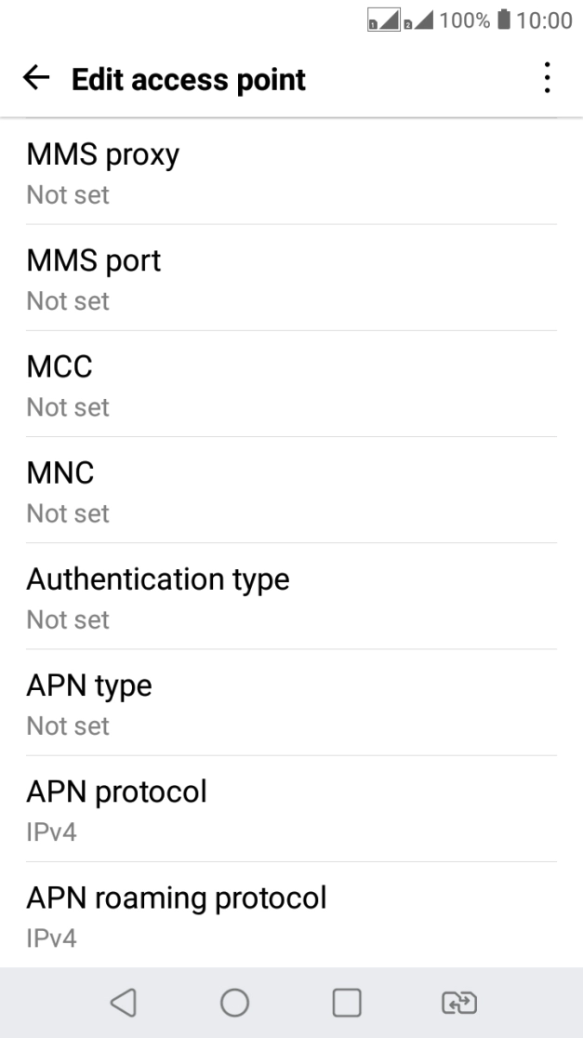
Task: Open recent apps with square button
Action: (347, 1002)
